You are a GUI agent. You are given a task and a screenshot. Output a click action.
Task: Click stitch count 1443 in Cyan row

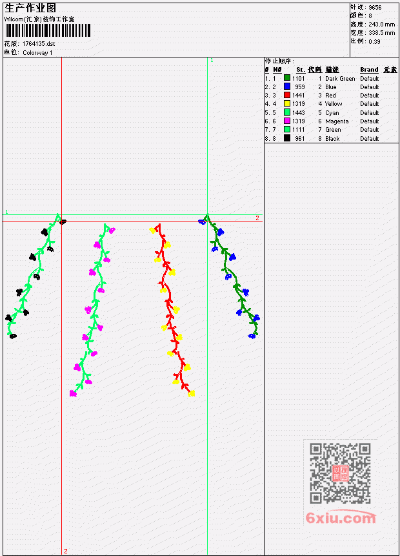coord(298,113)
